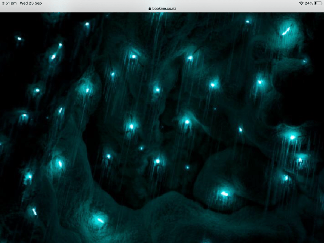Click the tiny glowworm at far right edge
Image resolution: width=324 pixels, height=243 pixels.
coord(305,61)
